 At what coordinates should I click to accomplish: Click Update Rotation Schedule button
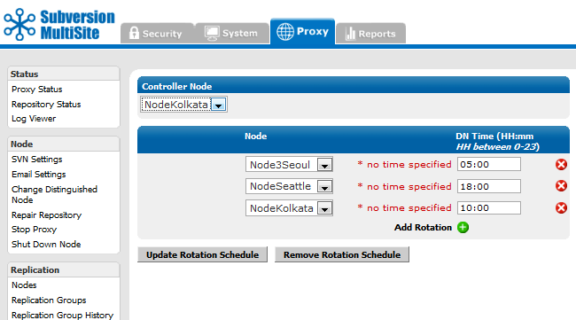tap(202, 254)
